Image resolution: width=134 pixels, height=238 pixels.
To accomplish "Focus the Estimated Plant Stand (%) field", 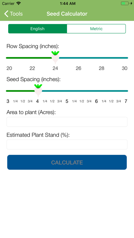I will point(67,144).
